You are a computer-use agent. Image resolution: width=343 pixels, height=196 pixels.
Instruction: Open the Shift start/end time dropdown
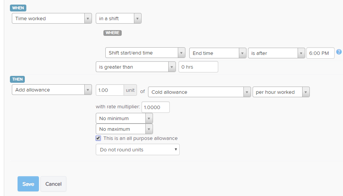click(x=145, y=53)
